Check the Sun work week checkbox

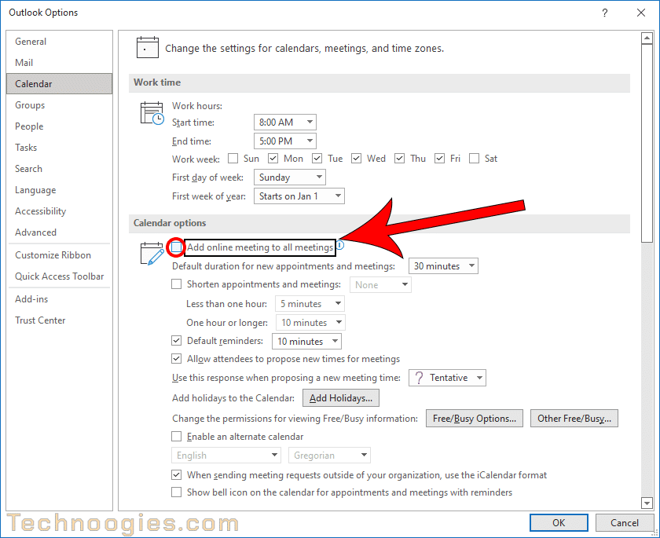coord(233,159)
